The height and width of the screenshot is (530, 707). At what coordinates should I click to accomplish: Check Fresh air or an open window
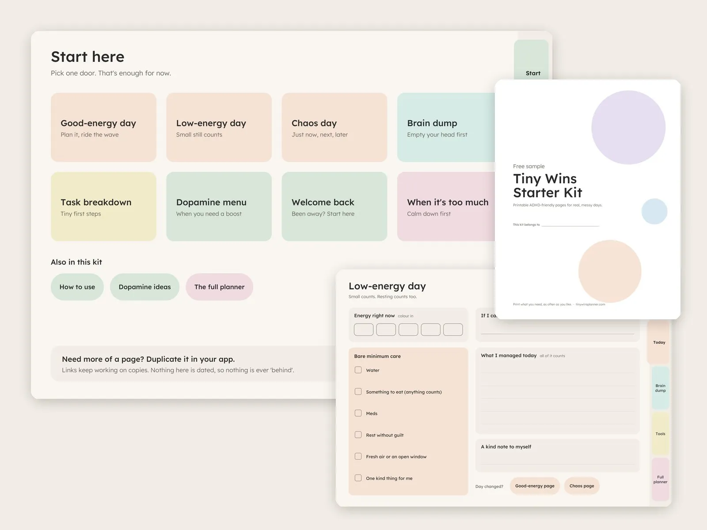[358, 457]
